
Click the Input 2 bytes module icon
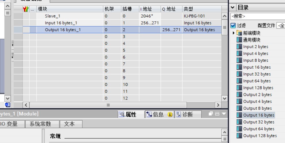click(x=239, y=47)
